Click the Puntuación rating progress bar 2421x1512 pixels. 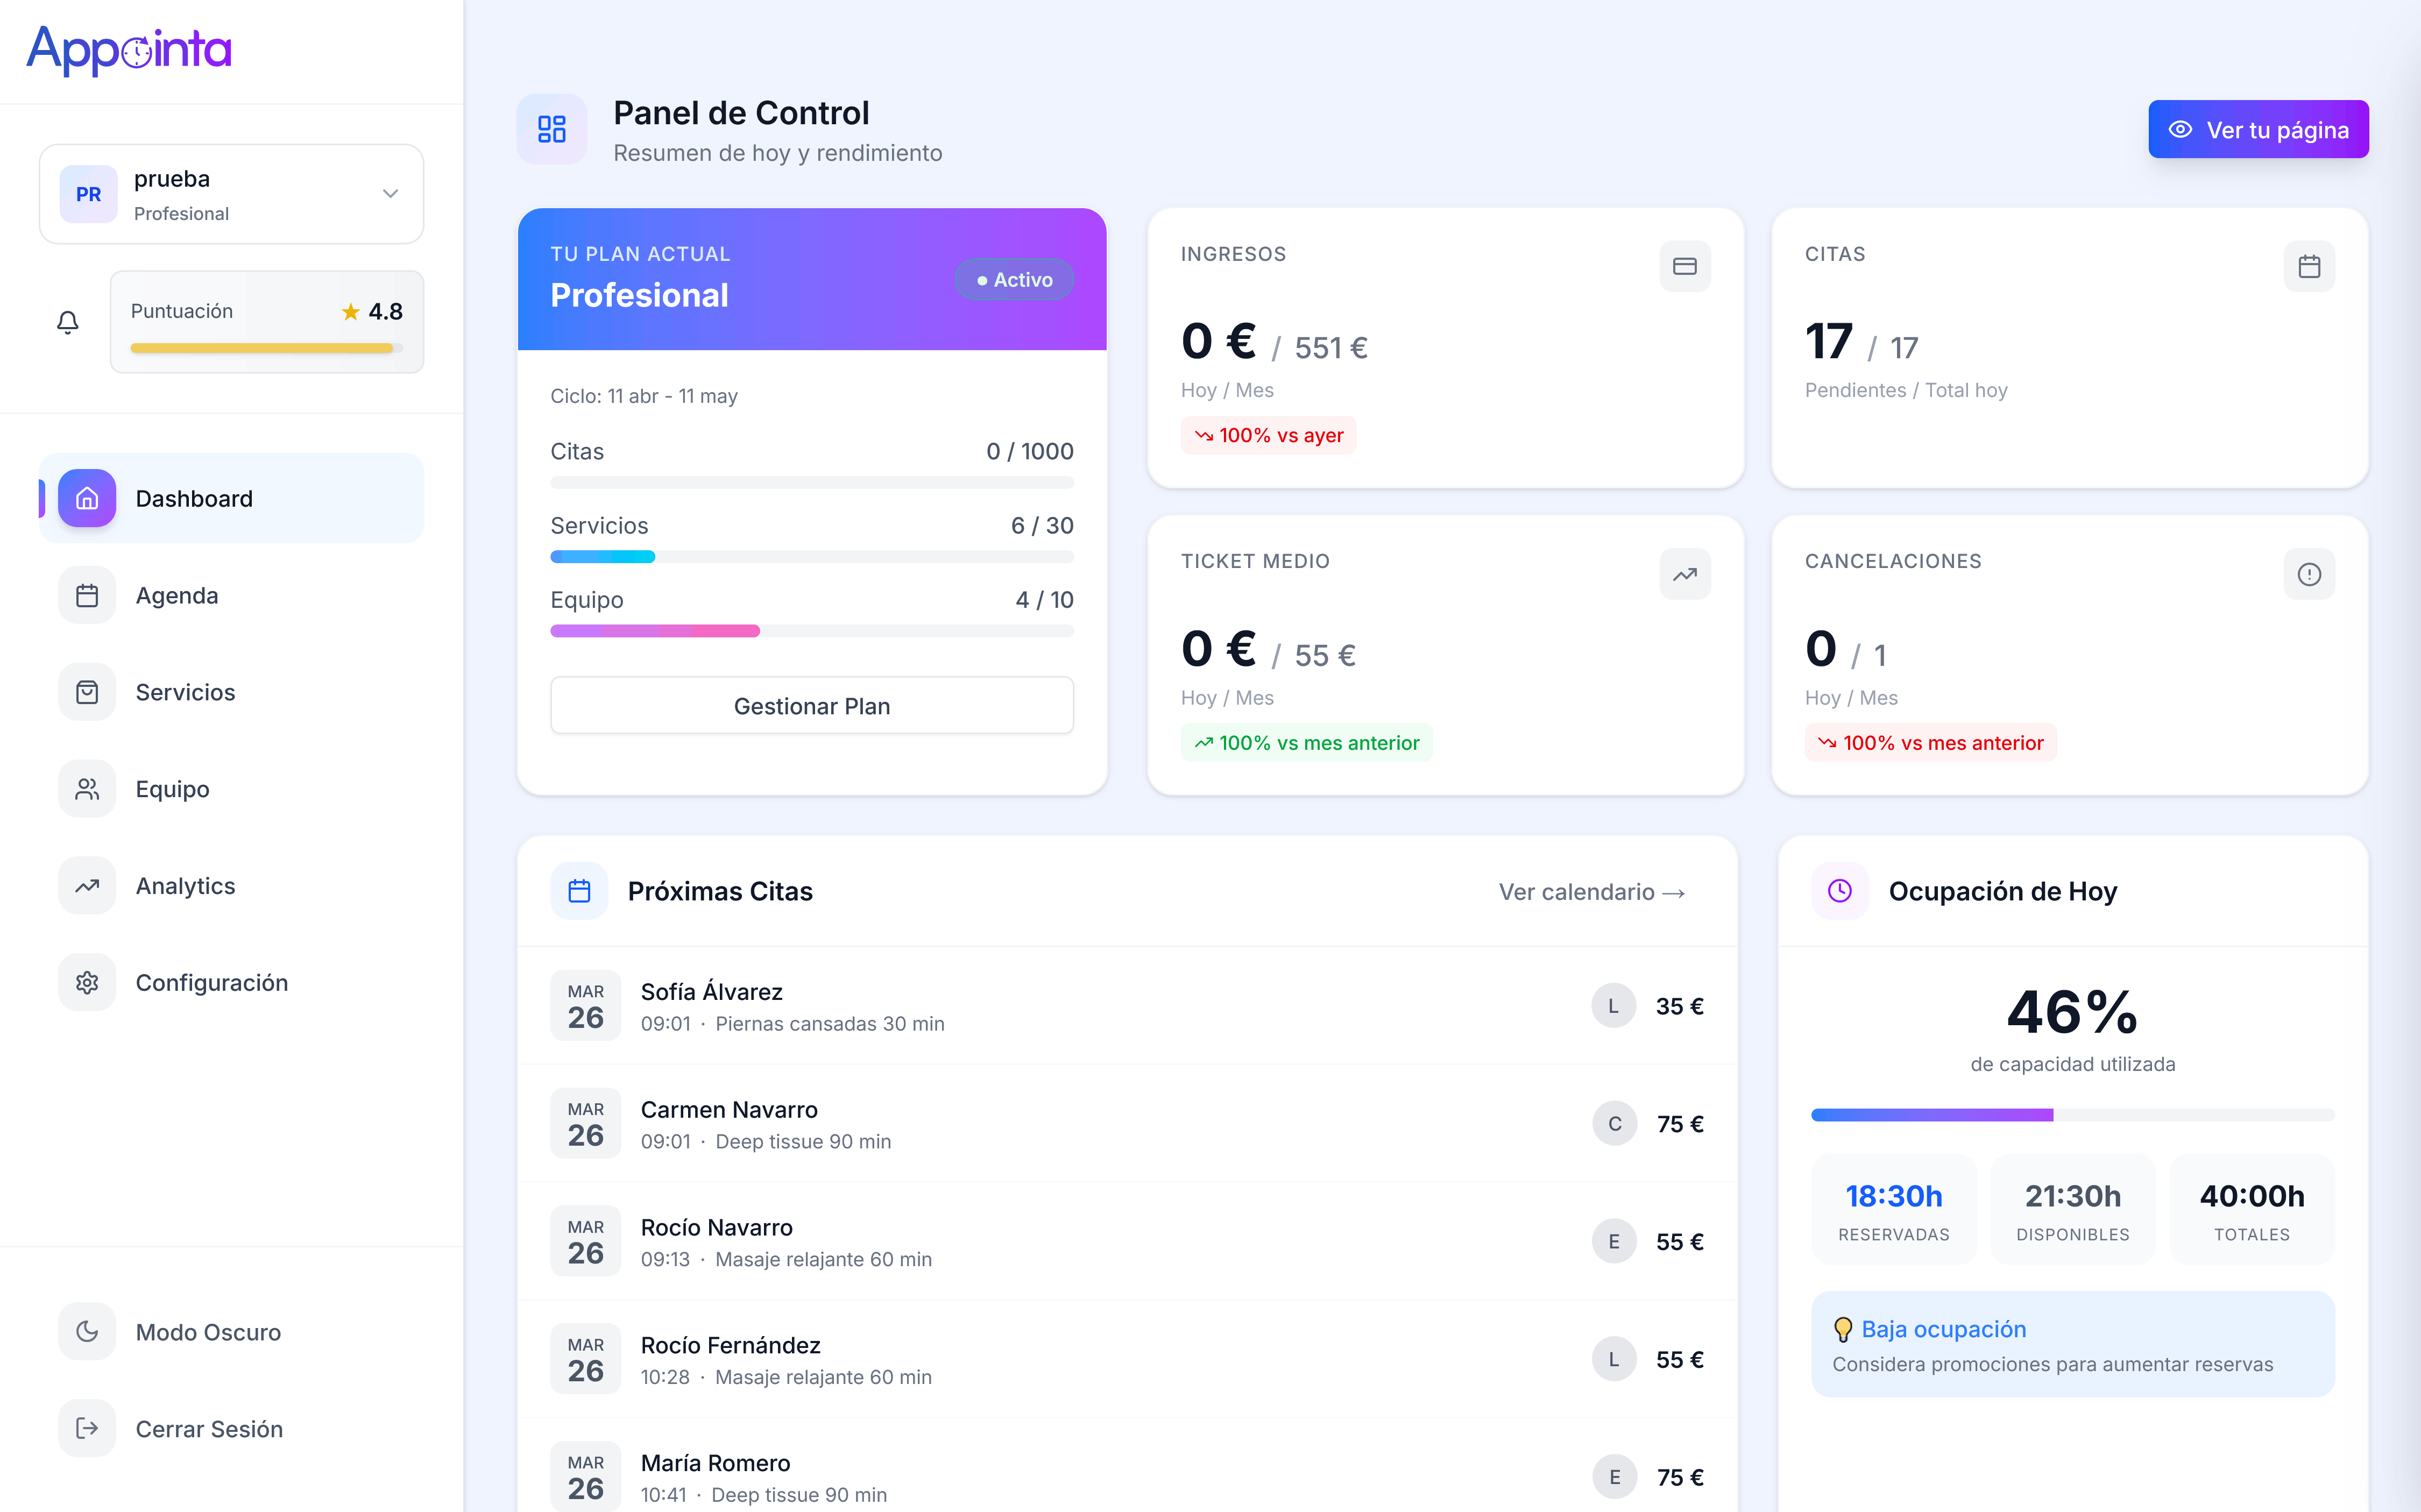[266, 348]
